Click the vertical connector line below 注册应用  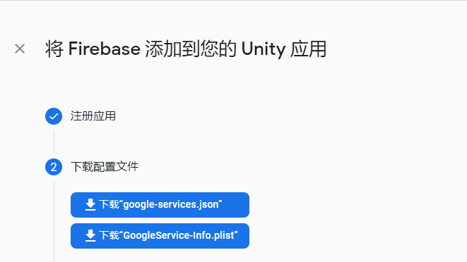(x=54, y=142)
